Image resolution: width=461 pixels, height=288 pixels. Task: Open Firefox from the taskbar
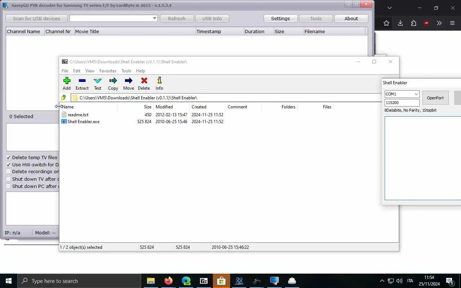[x=168, y=281]
